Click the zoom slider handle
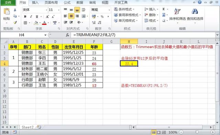The width and height of the screenshot is (220, 135). coord(197,132)
